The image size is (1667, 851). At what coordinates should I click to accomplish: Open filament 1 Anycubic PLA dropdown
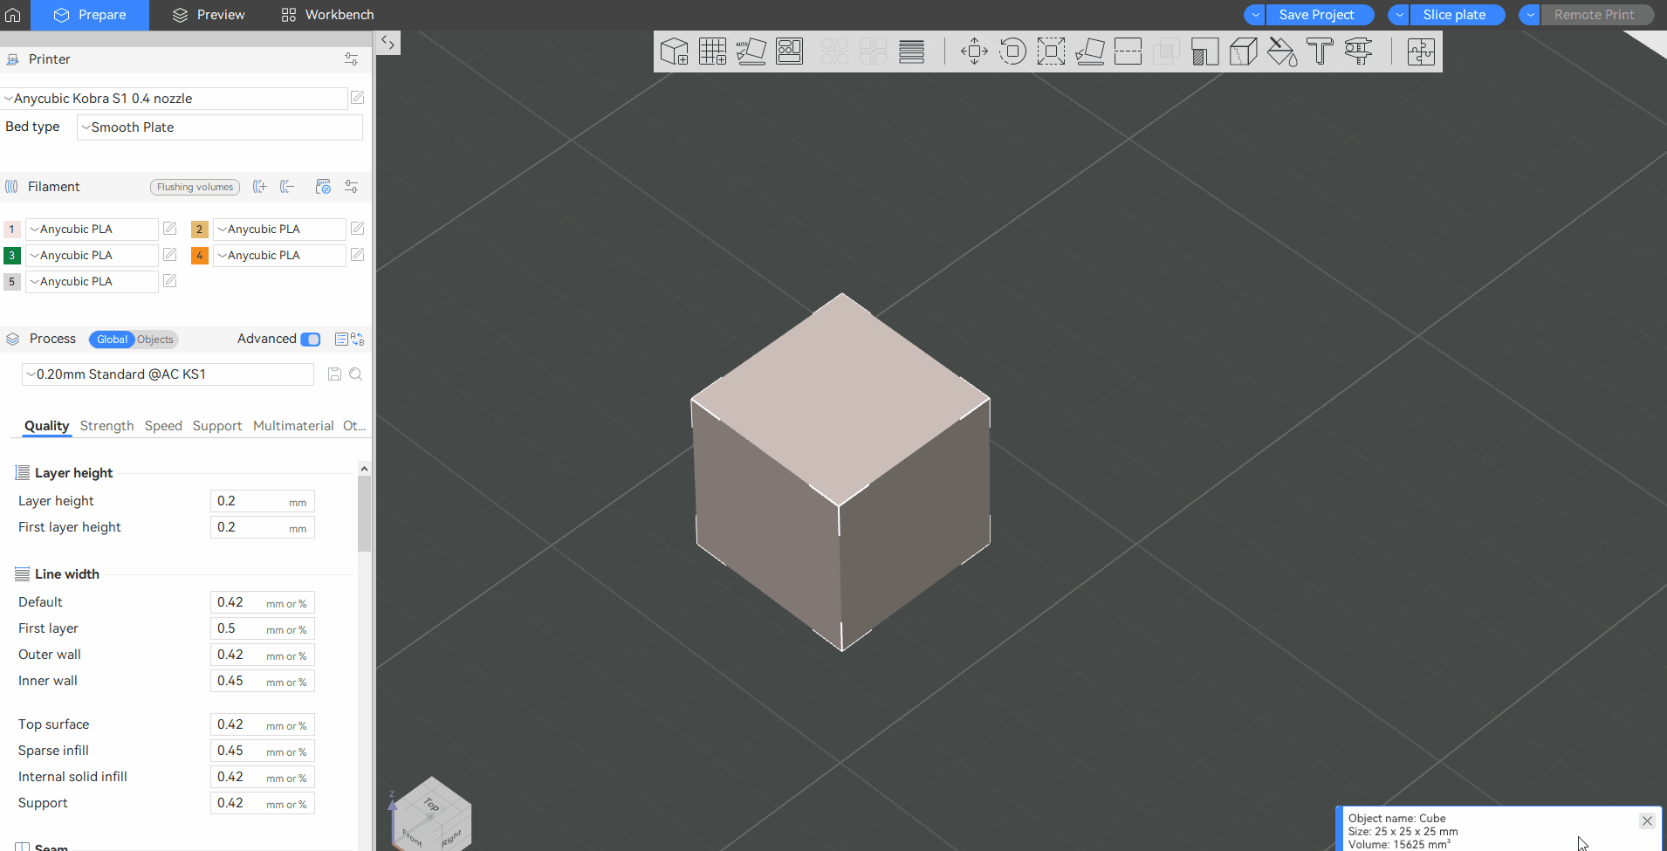[x=92, y=230]
